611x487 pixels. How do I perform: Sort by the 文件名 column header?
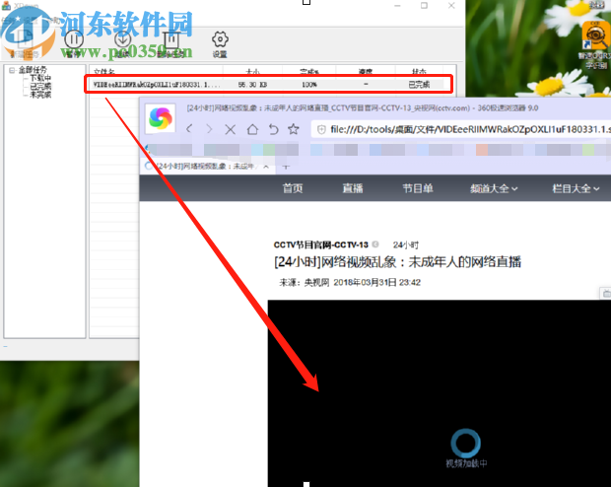(104, 72)
